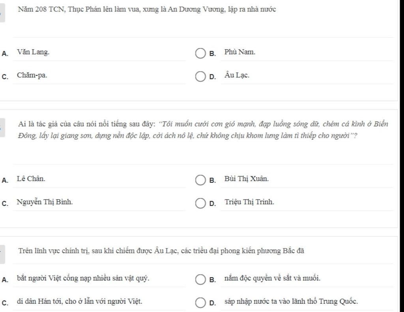
Task: Select radio button for answer D. Âu Lạc
Action: (x=200, y=77)
